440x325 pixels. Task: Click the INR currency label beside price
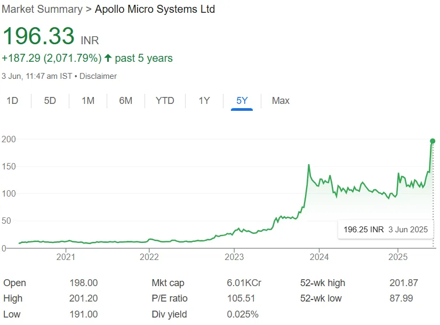pos(90,40)
